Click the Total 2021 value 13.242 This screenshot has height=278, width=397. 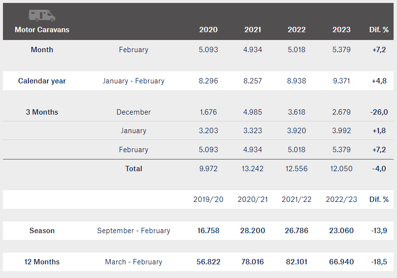[252, 168]
